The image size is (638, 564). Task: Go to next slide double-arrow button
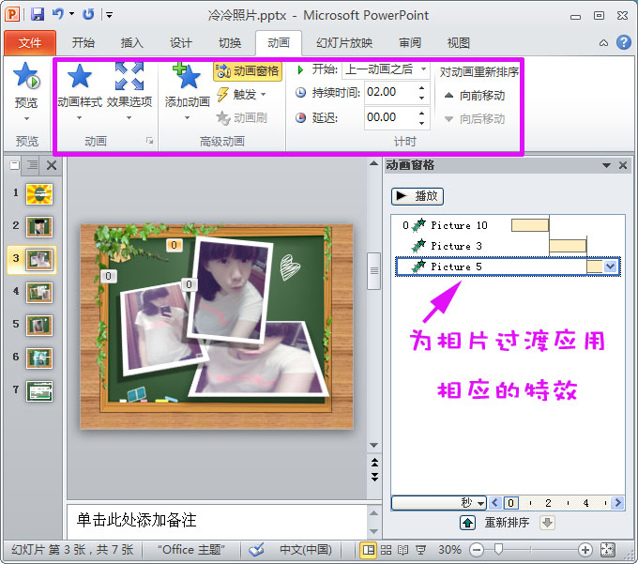[x=374, y=477]
